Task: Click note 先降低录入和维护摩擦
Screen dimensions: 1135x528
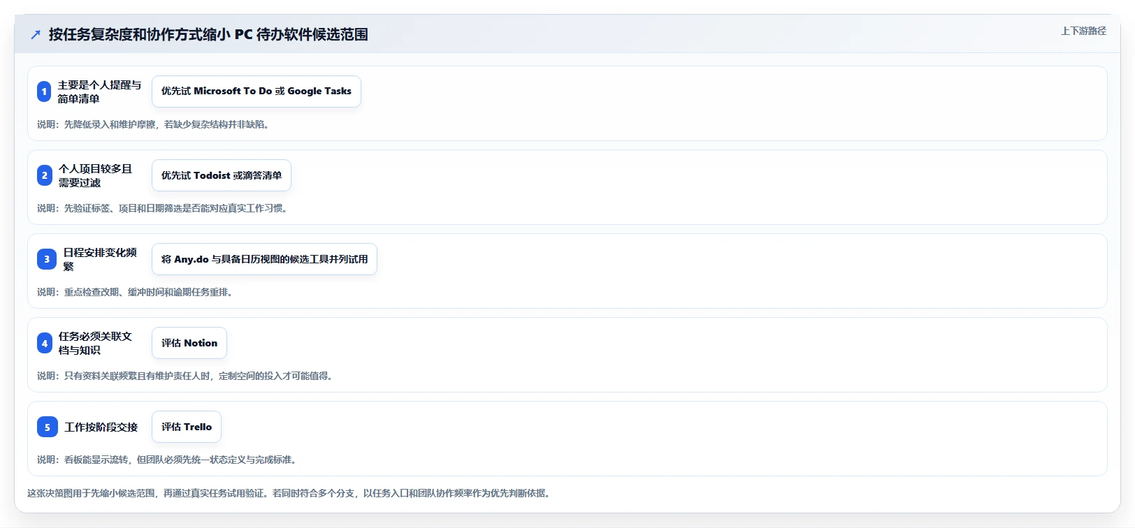Action: tap(153, 124)
